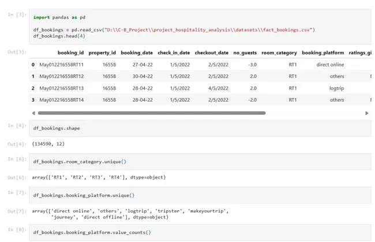Click the room_category column header

(279, 53)
